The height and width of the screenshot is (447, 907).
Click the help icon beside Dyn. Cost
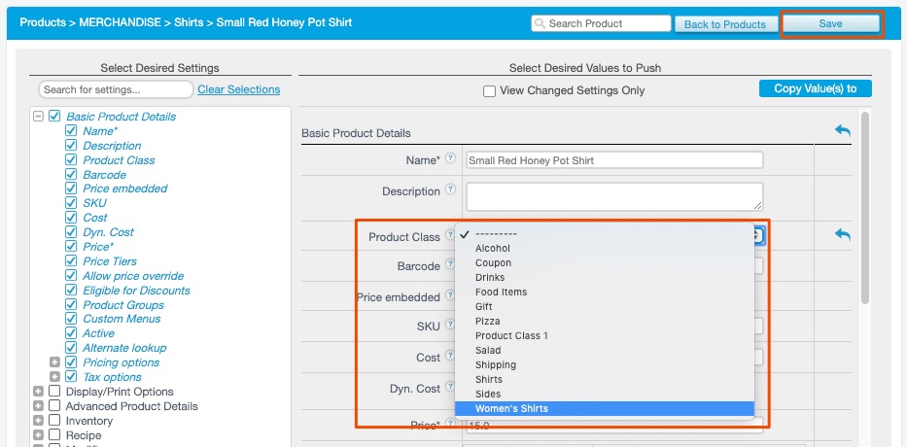pyautogui.click(x=450, y=388)
